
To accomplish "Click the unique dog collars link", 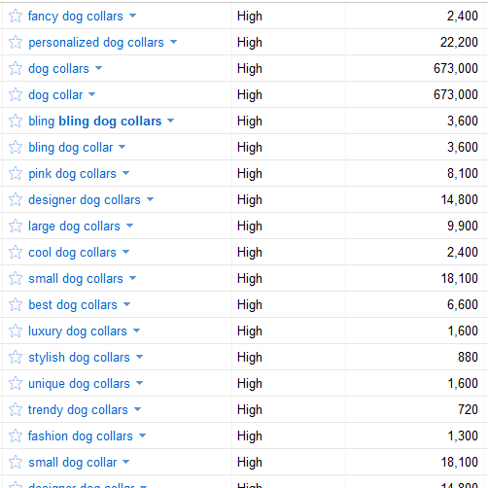I will tap(79, 384).
